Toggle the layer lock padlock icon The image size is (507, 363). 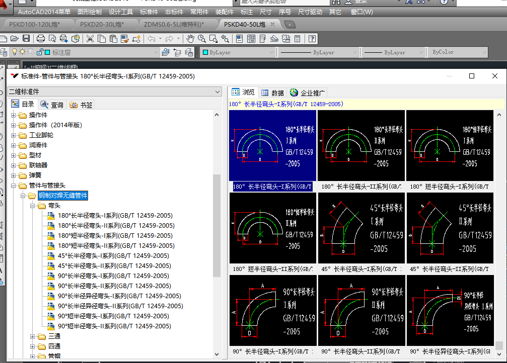click(40, 52)
